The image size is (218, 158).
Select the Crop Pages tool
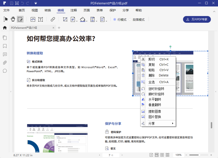coord(65,19)
